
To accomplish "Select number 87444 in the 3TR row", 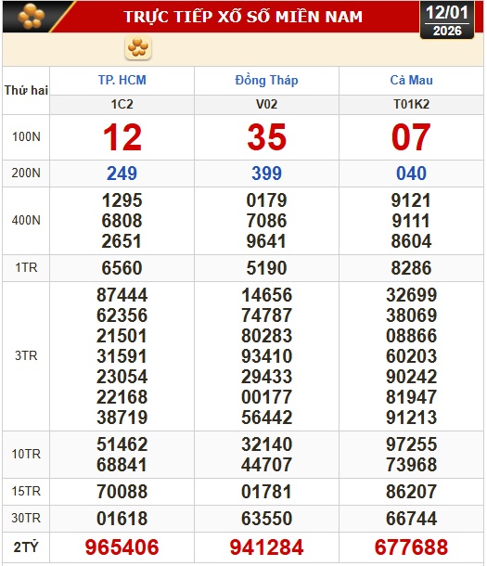I will tap(122, 295).
